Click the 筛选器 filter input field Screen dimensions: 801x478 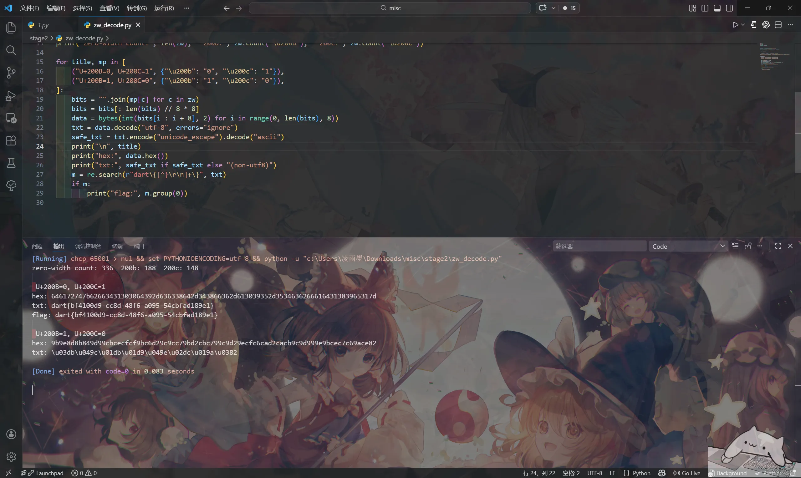tap(599, 247)
